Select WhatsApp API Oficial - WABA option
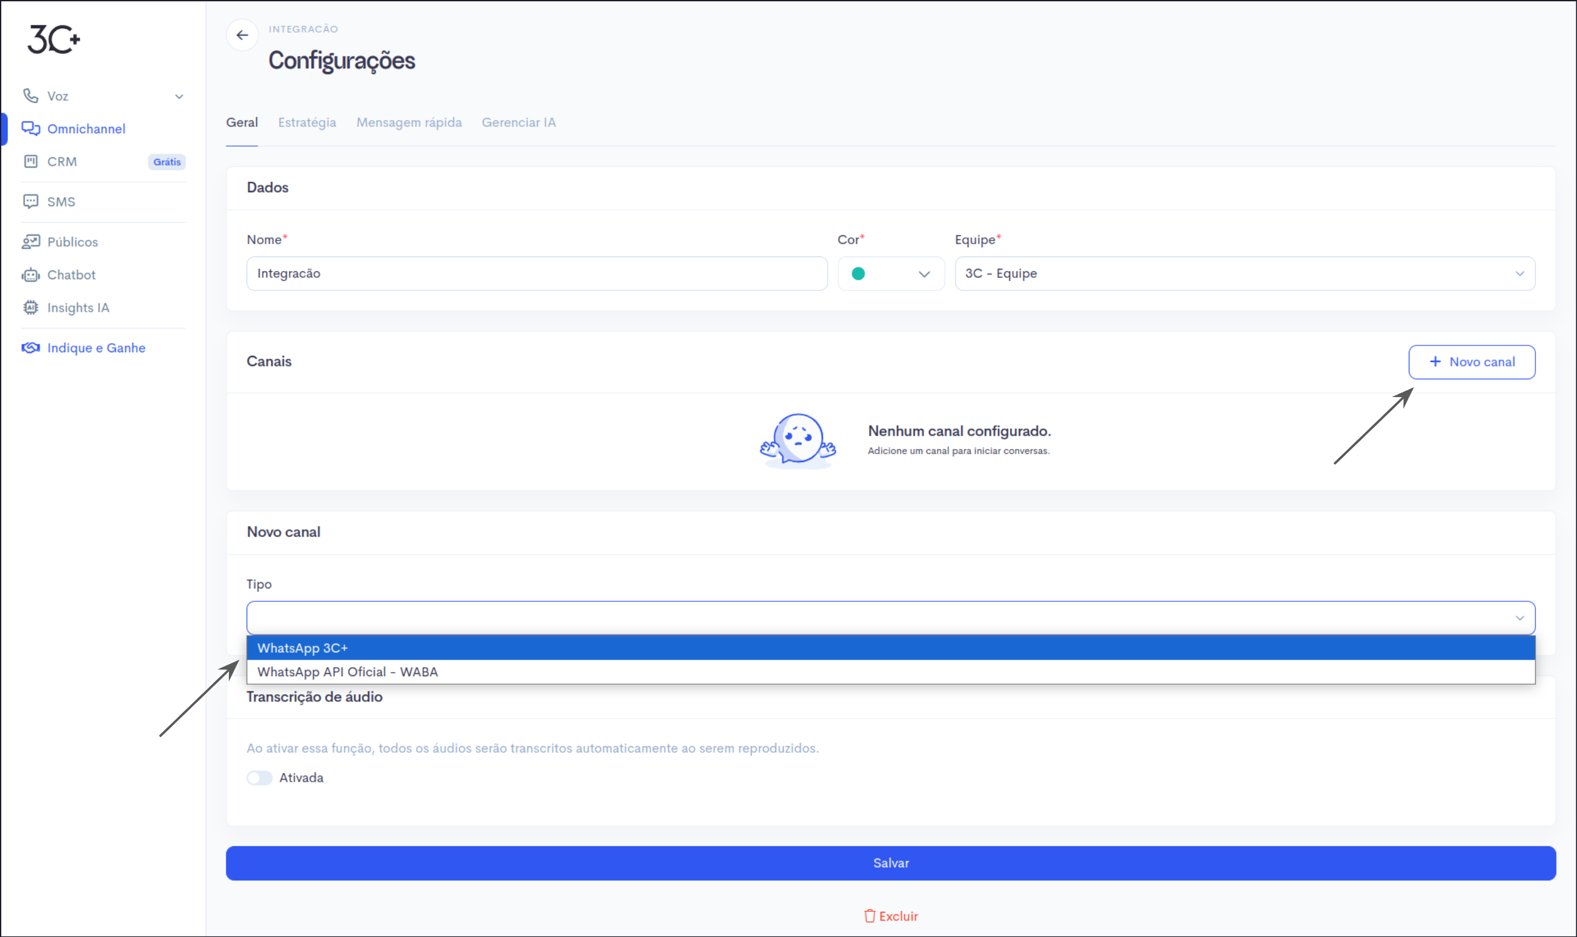 point(891,672)
